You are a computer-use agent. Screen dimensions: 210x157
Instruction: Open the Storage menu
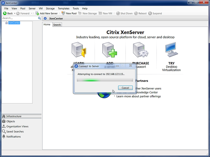(50, 8)
